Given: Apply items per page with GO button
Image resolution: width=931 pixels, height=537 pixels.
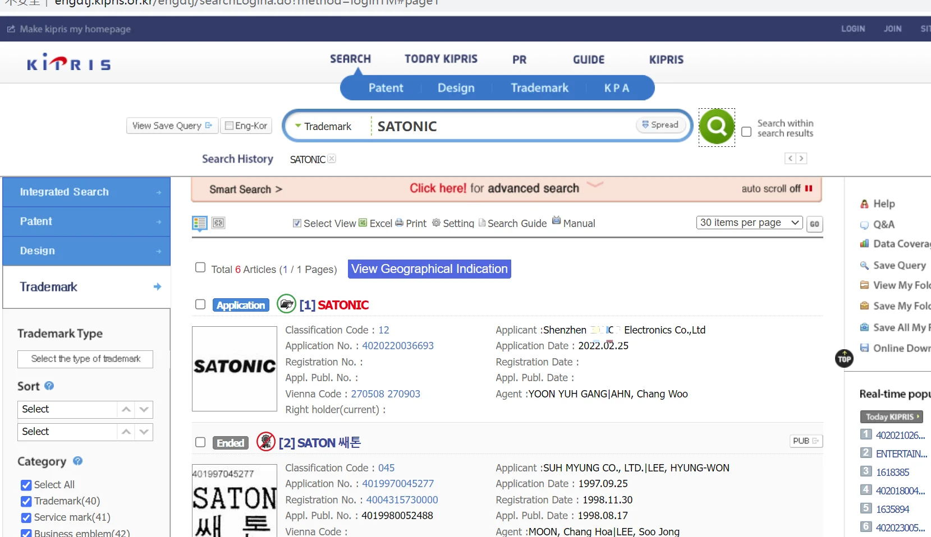Looking at the screenshot, I should pyautogui.click(x=814, y=224).
